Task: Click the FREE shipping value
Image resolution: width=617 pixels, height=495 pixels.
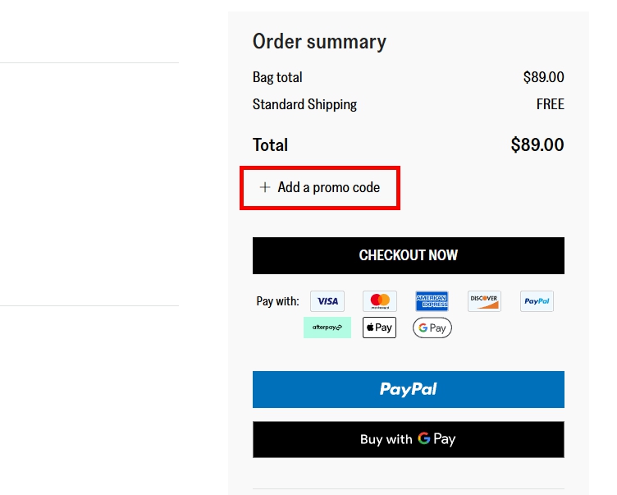Action: click(x=550, y=104)
